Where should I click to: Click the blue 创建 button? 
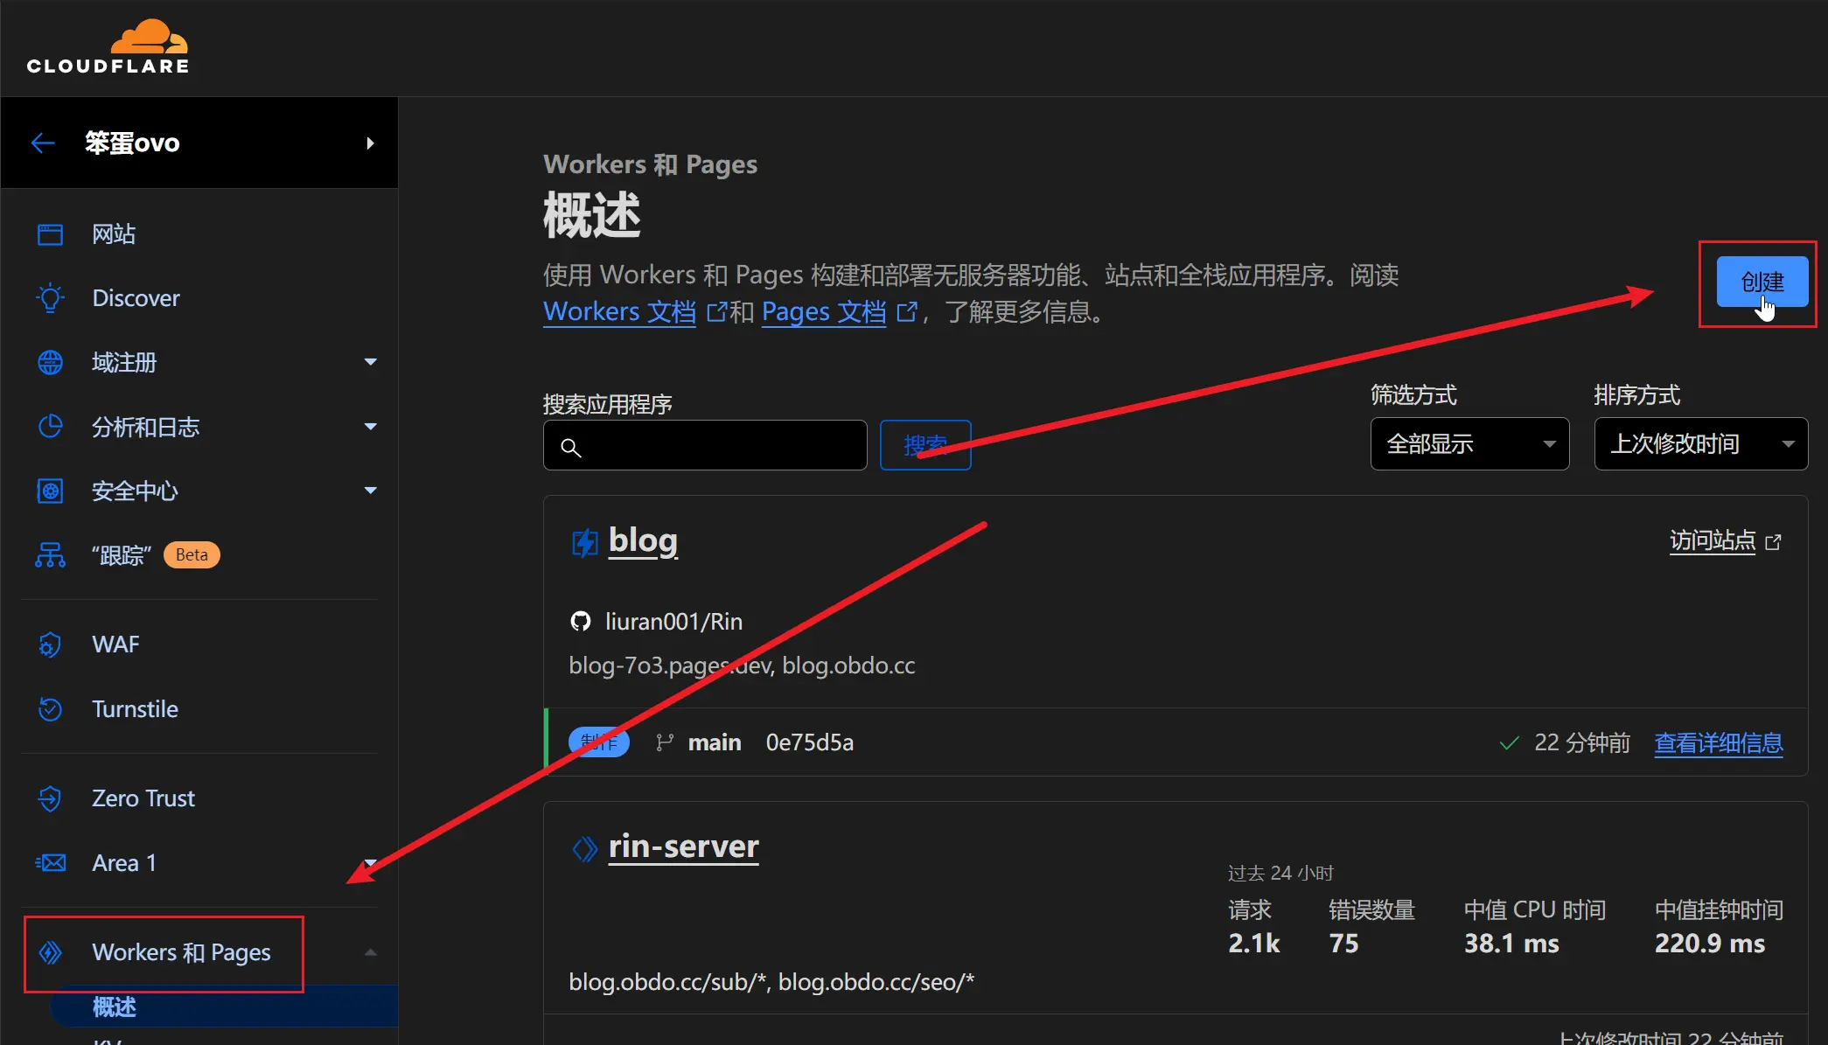[1762, 282]
